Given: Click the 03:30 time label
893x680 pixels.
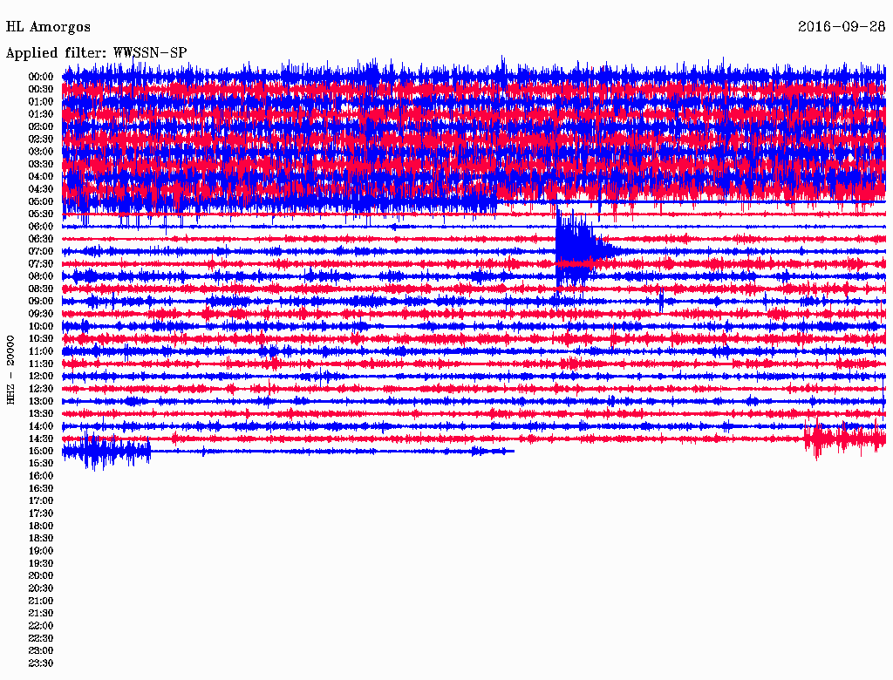Looking at the screenshot, I should click(41, 165).
